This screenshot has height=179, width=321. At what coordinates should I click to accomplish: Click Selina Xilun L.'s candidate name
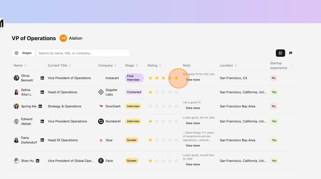pyautogui.click(x=27, y=92)
